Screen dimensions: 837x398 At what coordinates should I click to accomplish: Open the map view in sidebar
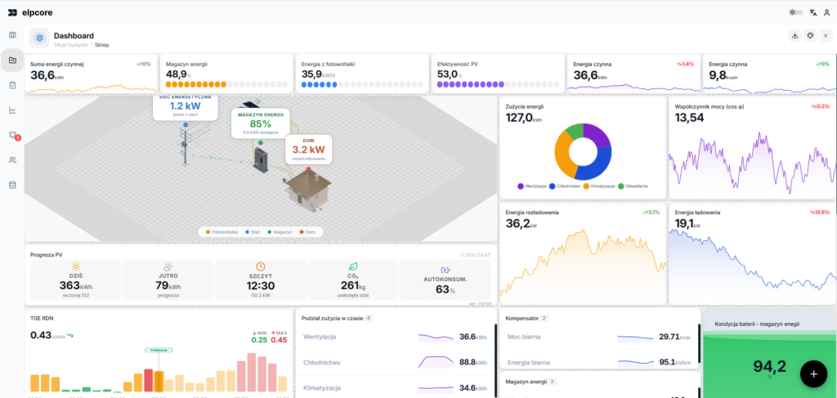(x=12, y=35)
